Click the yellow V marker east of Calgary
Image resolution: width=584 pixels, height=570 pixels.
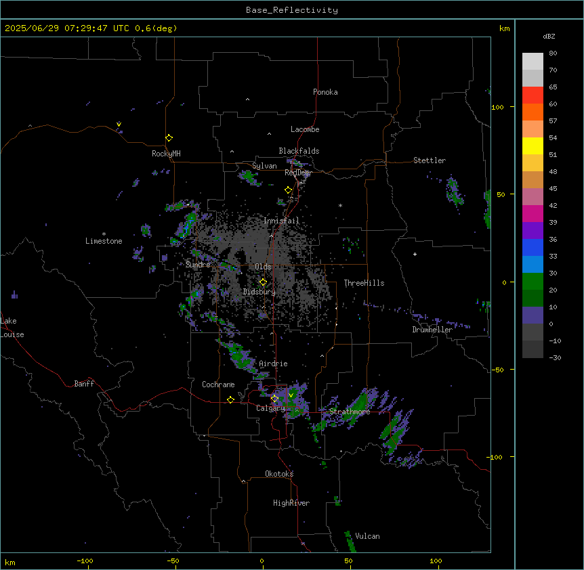pyautogui.click(x=291, y=395)
